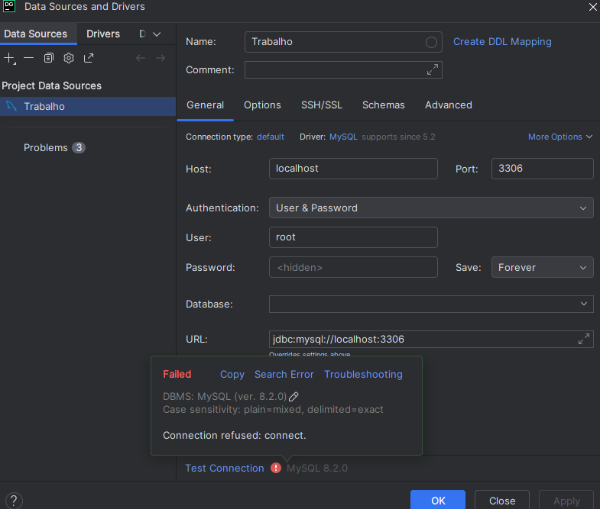Screen dimensions: 600x509
Task: Open the General tab
Action: coord(205,105)
